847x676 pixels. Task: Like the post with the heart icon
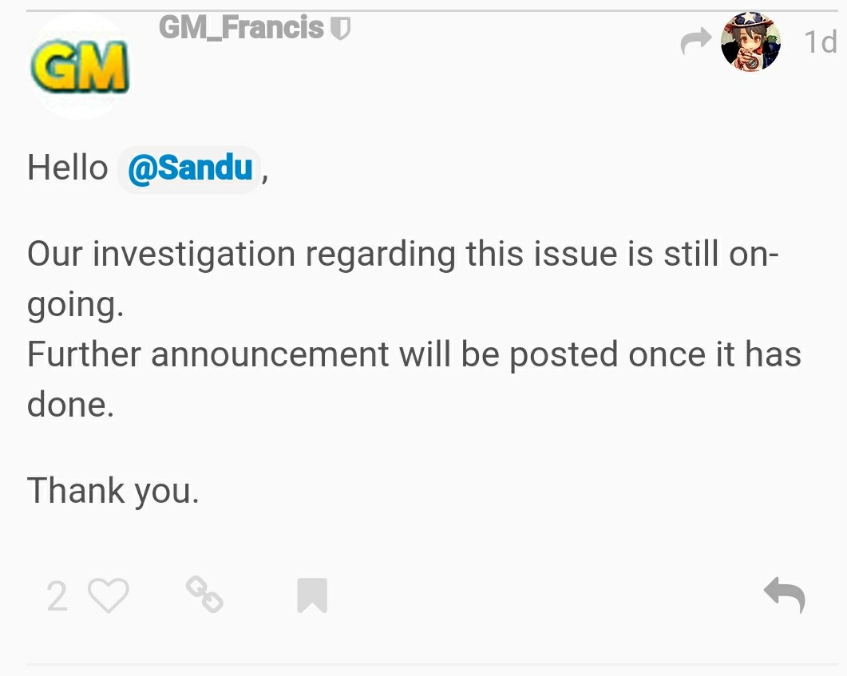point(108,595)
